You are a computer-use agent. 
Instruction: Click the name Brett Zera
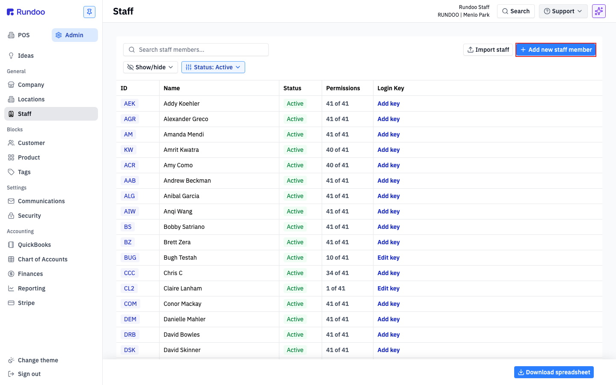pos(177,242)
